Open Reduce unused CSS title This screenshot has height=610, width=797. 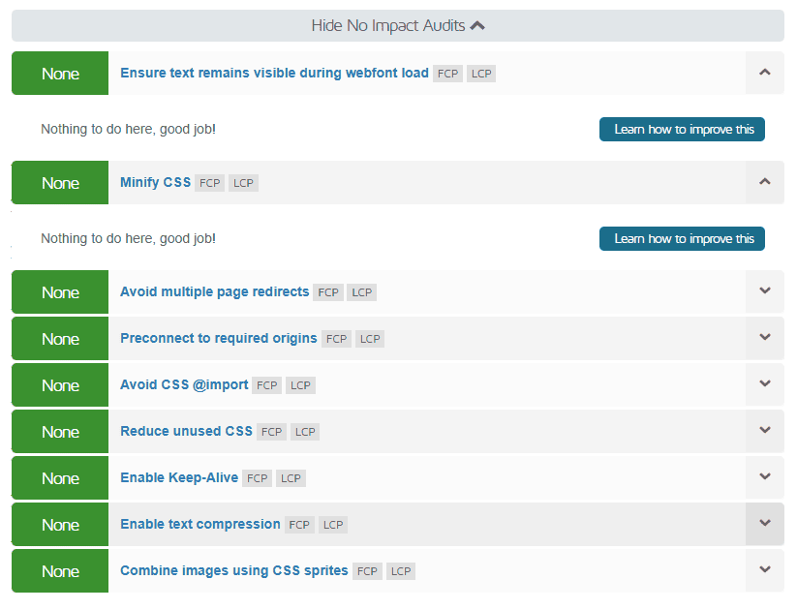point(187,431)
